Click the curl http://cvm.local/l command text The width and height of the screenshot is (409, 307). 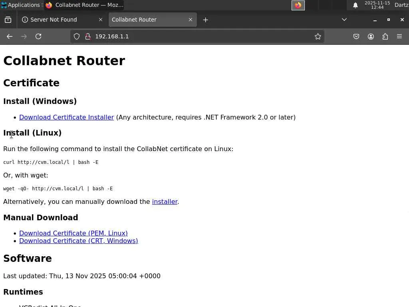(x=51, y=162)
